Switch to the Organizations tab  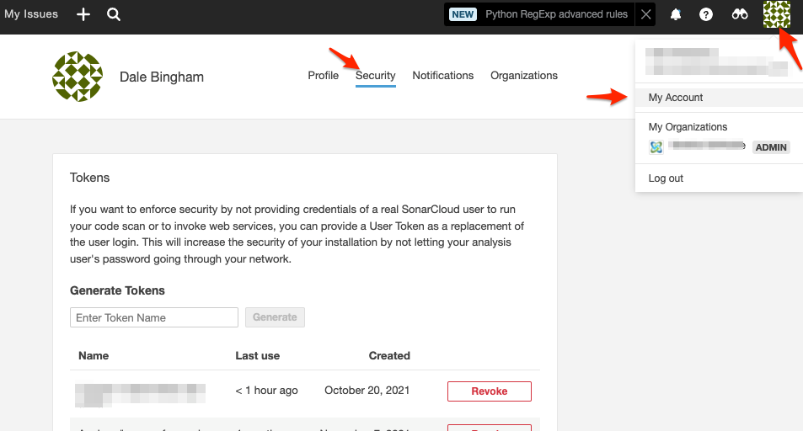[x=524, y=75]
